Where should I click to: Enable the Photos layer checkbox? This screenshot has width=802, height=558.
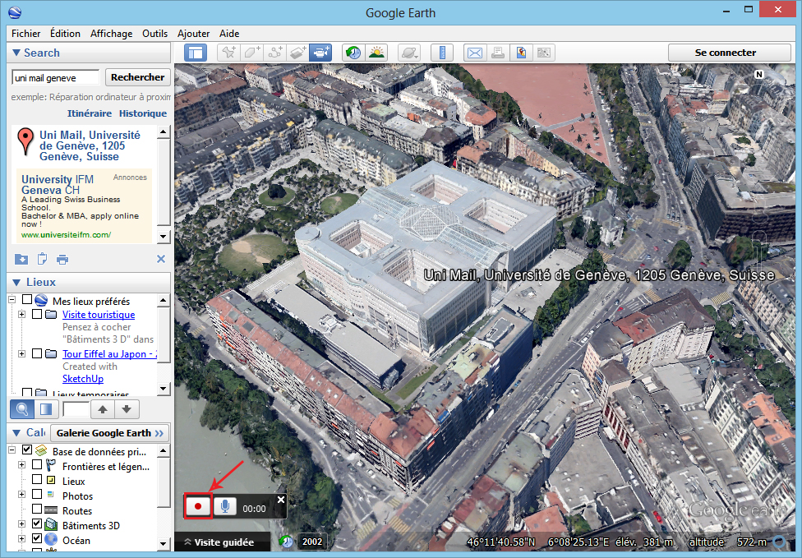(37, 494)
